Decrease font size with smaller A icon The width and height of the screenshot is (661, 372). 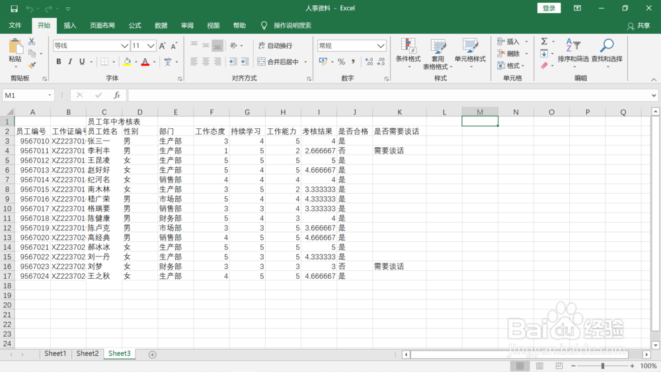click(174, 46)
